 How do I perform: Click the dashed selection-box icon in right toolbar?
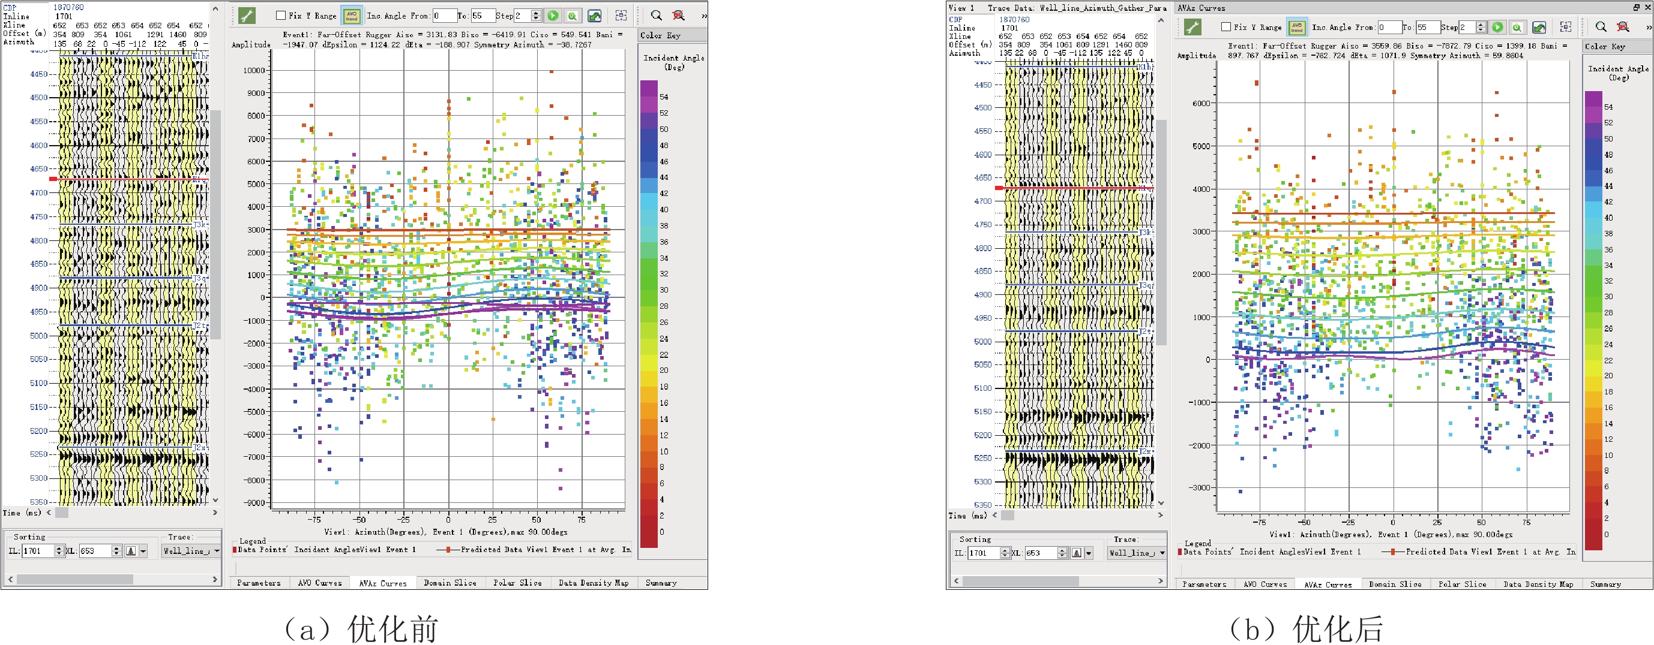point(1566,27)
